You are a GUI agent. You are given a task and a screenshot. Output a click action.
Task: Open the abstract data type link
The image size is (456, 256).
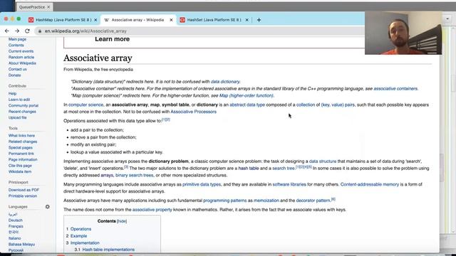247,105
